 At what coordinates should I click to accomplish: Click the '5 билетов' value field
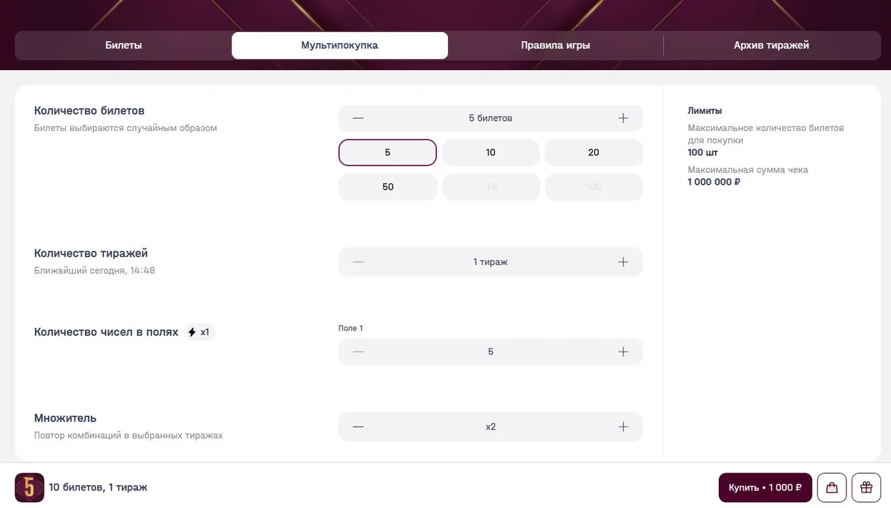click(x=491, y=118)
